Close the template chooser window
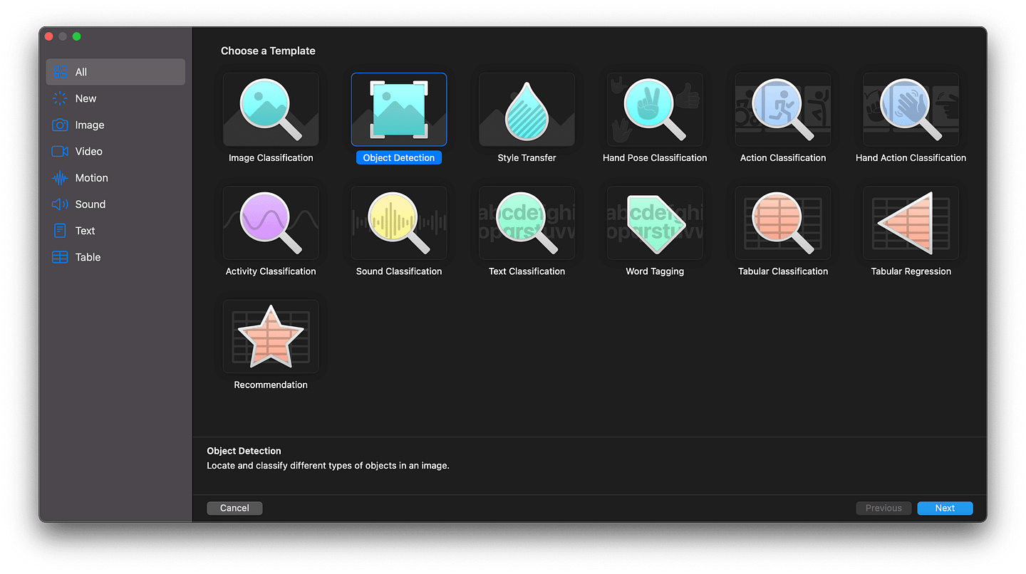 coord(49,36)
